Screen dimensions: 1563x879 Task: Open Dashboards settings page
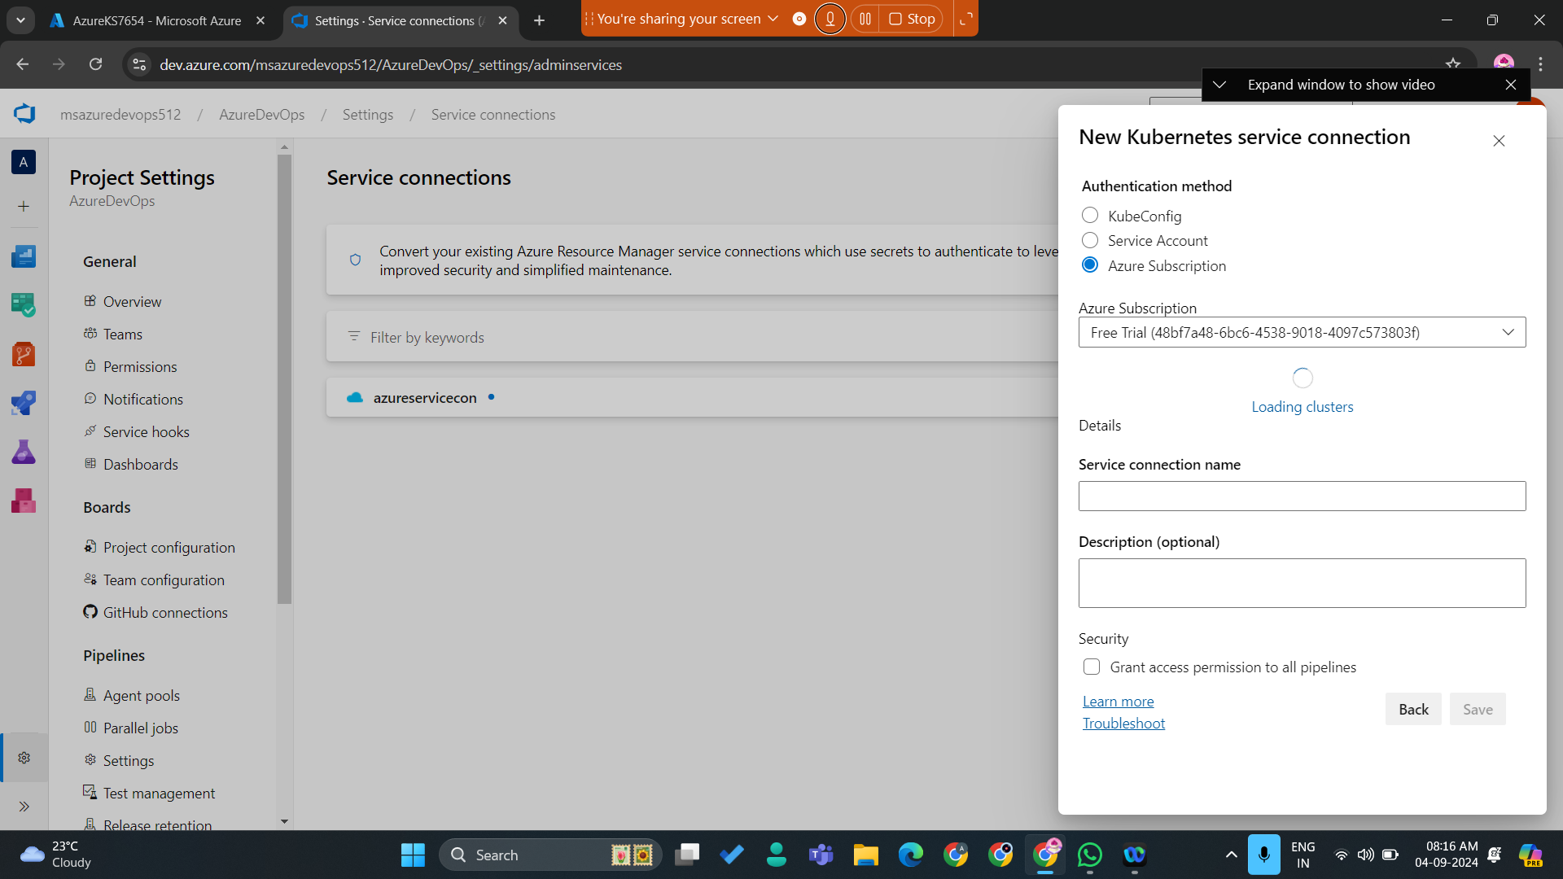(x=140, y=465)
